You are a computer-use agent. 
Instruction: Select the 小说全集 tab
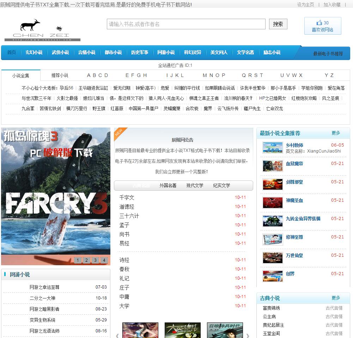21,76
